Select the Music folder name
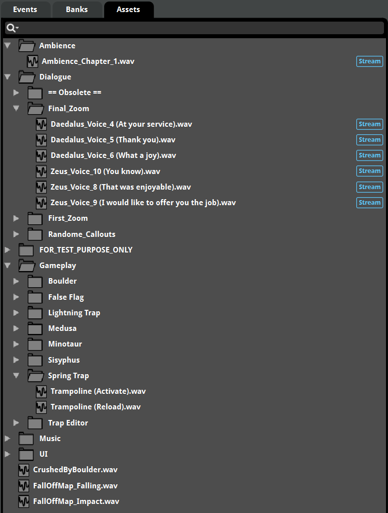 coord(50,439)
